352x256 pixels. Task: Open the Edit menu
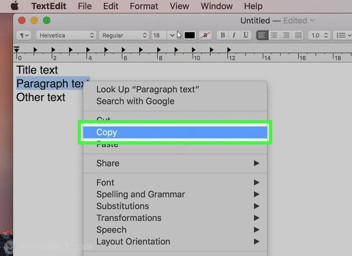point(110,6)
